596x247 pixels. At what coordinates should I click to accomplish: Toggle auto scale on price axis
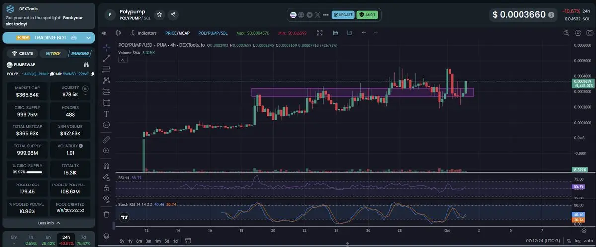[588, 241]
